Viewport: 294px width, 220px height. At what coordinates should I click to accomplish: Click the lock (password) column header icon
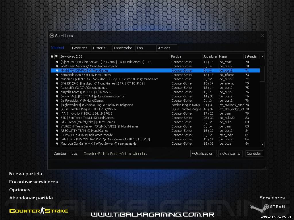pyautogui.click(x=52, y=56)
